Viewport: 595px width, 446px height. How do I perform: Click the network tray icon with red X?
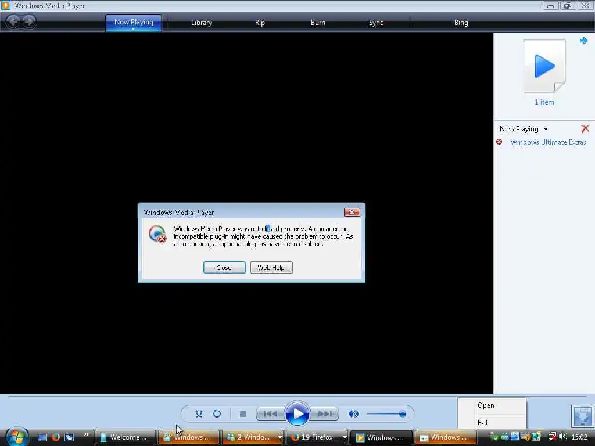pyautogui.click(x=553, y=437)
